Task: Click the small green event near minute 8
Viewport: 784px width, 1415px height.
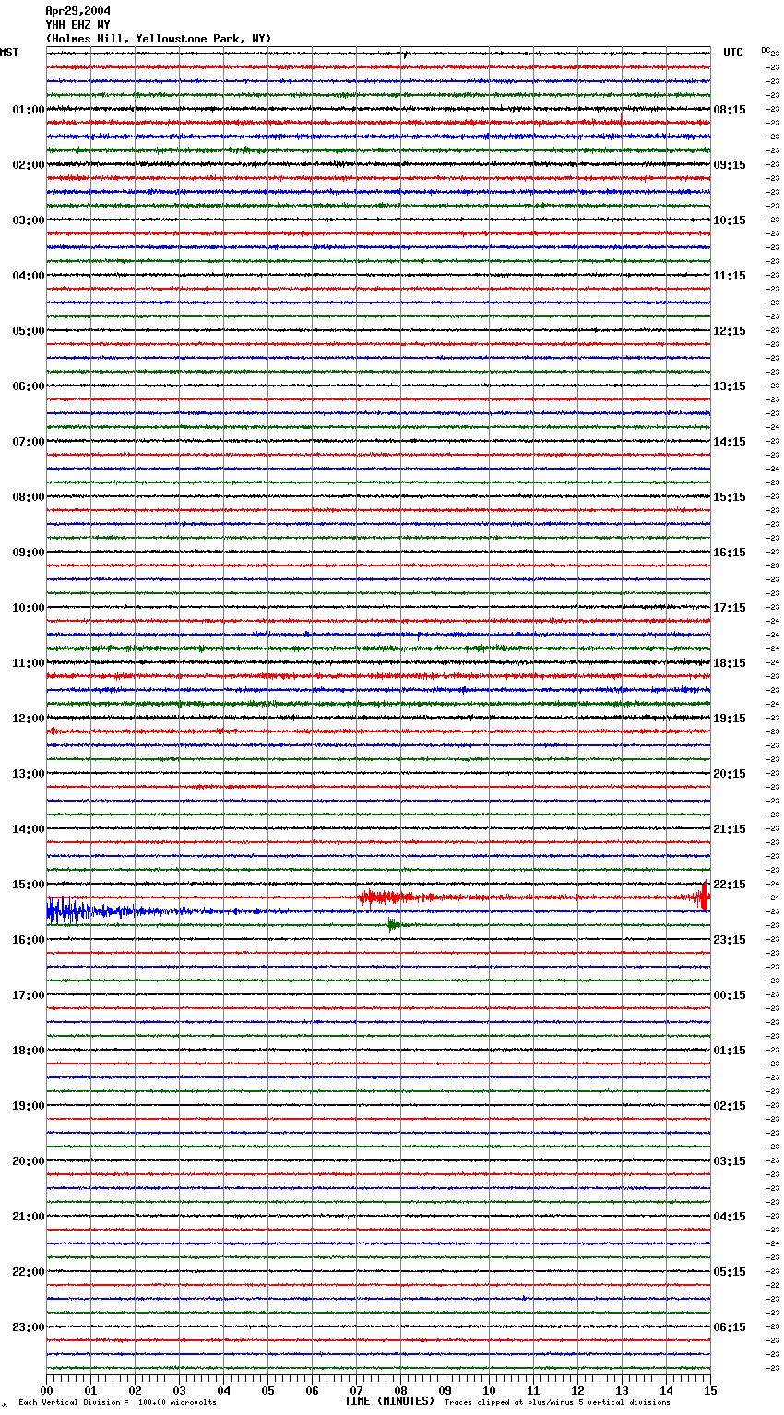Action: (394, 924)
